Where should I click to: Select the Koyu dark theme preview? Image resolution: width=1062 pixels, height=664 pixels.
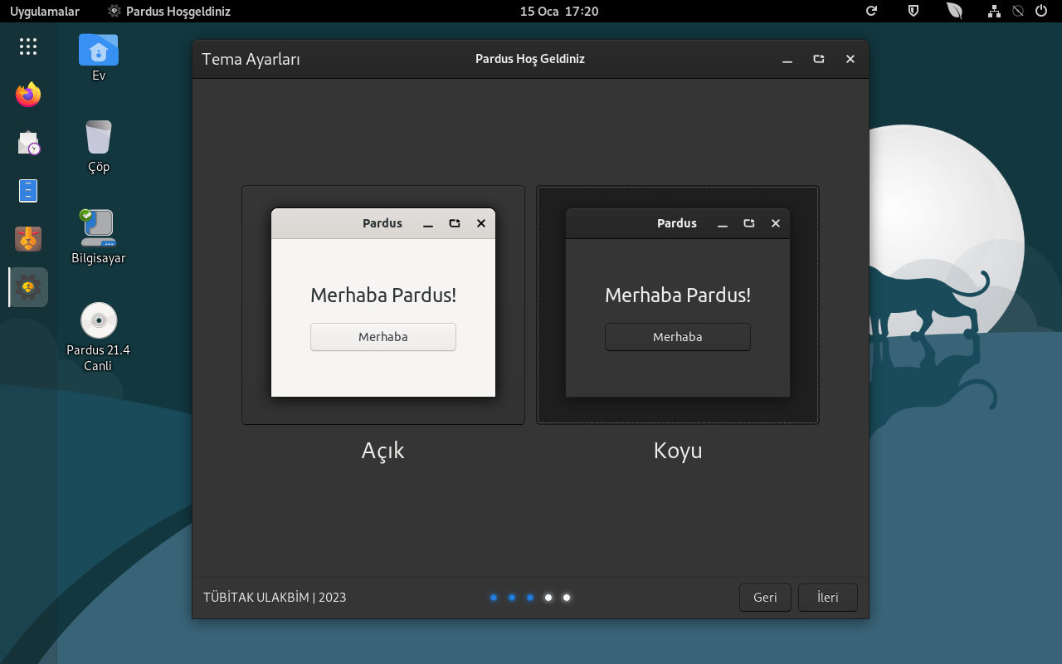(678, 305)
